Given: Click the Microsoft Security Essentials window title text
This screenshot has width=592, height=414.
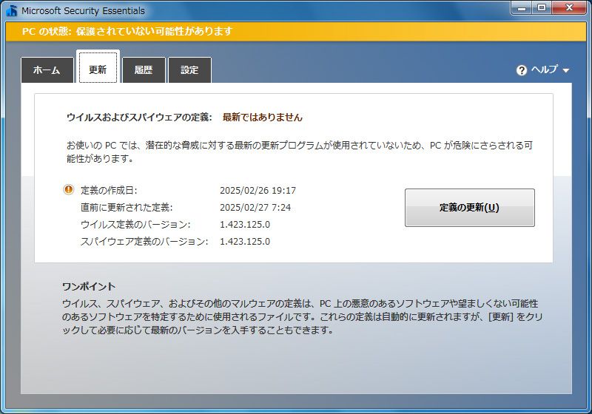Looking at the screenshot, I should click(x=83, y=11).
